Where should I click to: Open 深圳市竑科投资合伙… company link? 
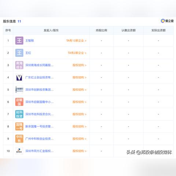39,114
